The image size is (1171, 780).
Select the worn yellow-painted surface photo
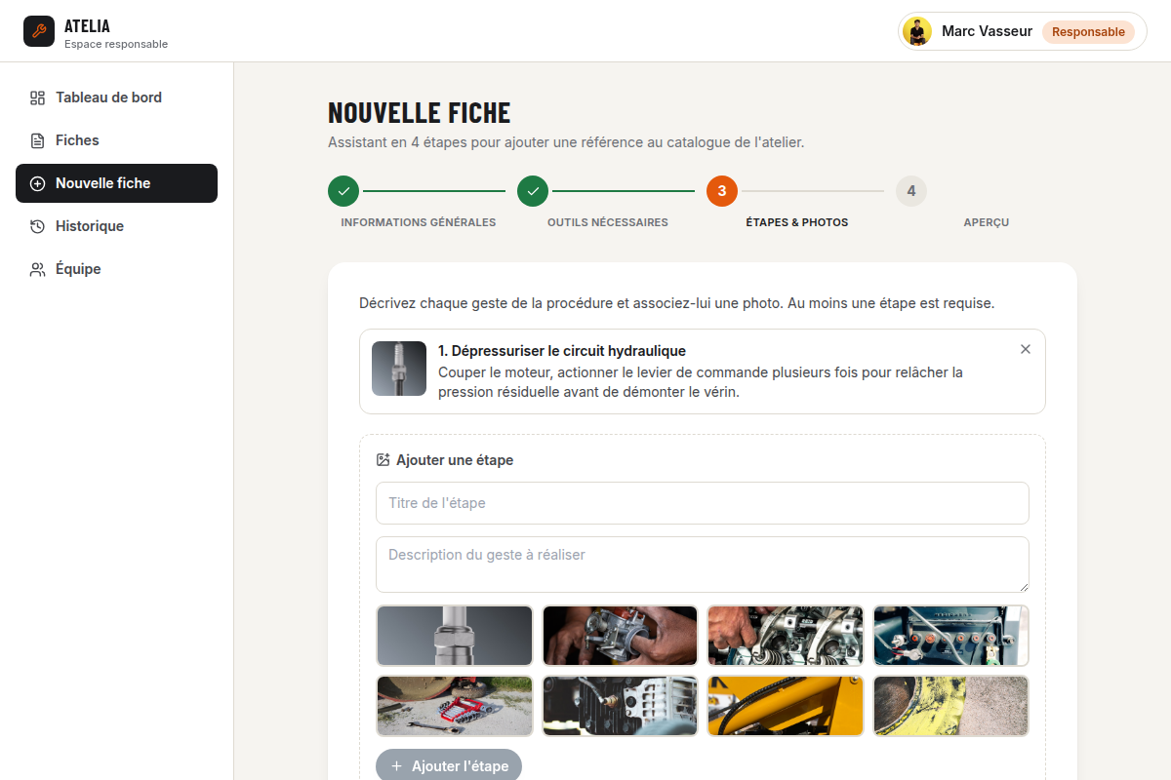[x=951, y=706]
